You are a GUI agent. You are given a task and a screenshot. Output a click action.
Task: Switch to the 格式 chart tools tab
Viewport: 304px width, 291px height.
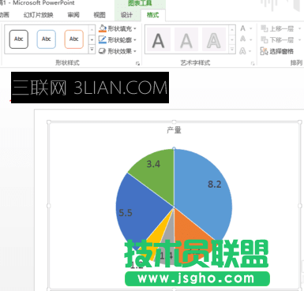tap(153, 15)
